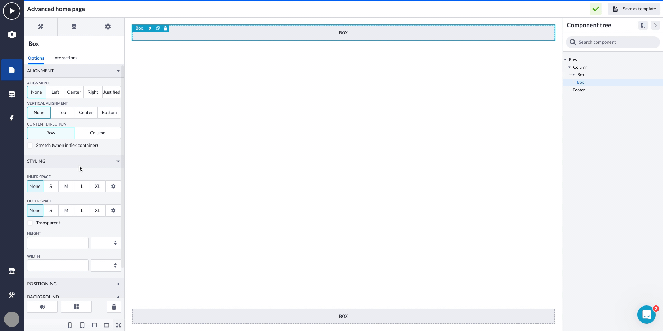Open the Height unit dropdown
Image resolution: width=663 pixels, height=331 pixels.
tap(106, 243)
